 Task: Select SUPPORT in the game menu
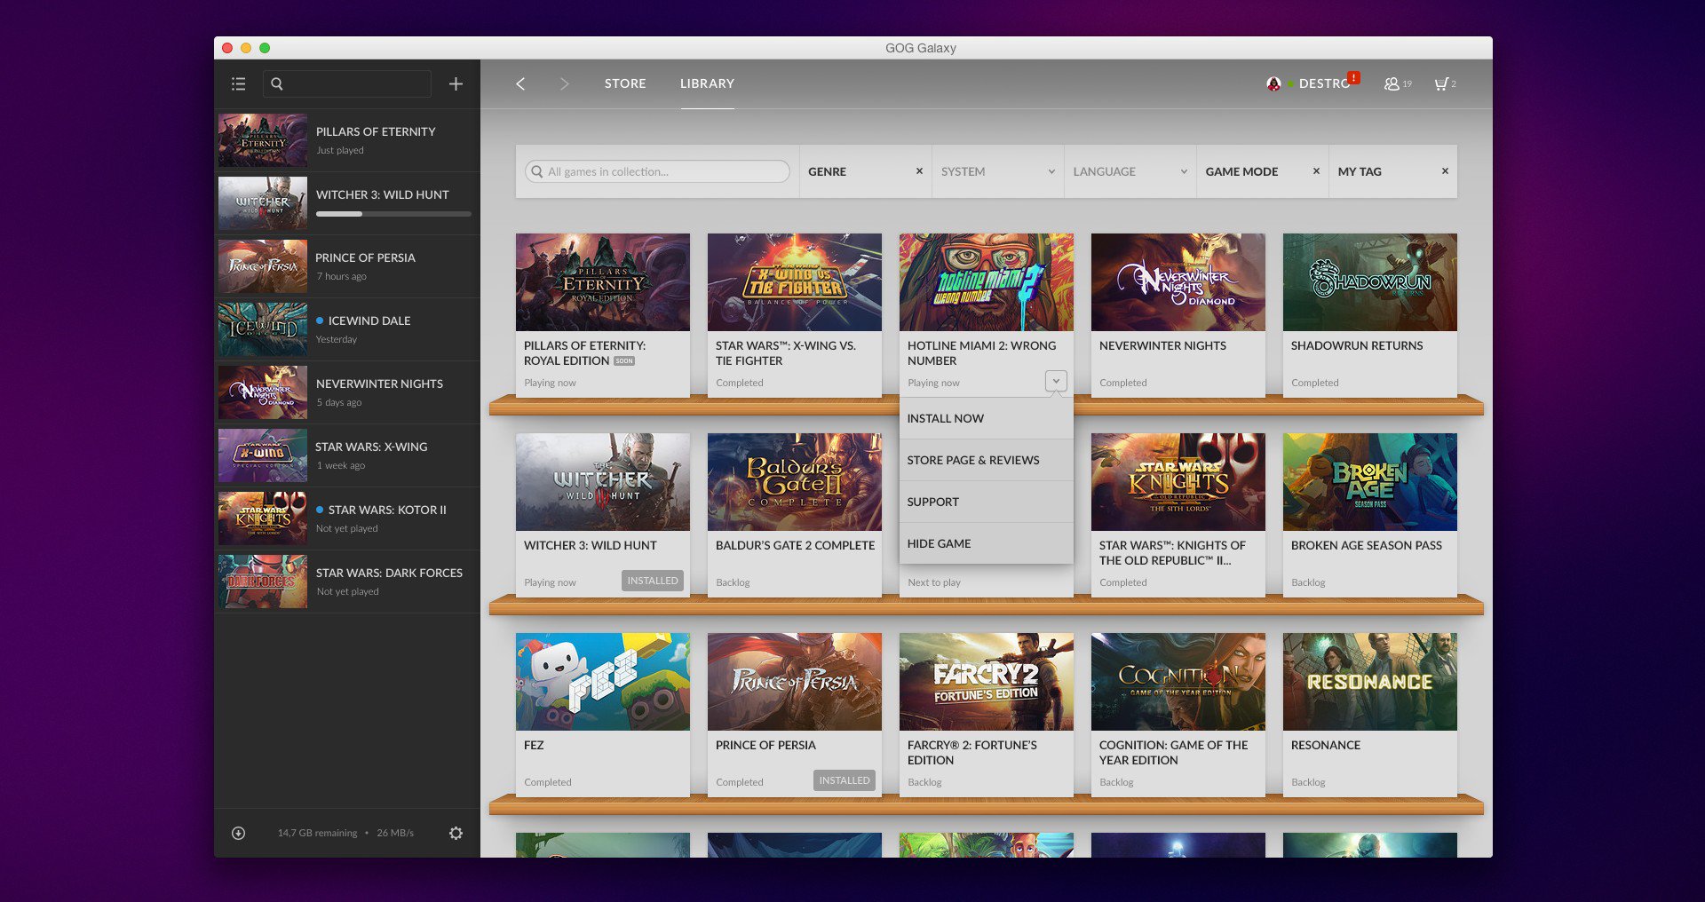(x=986, y=502)
